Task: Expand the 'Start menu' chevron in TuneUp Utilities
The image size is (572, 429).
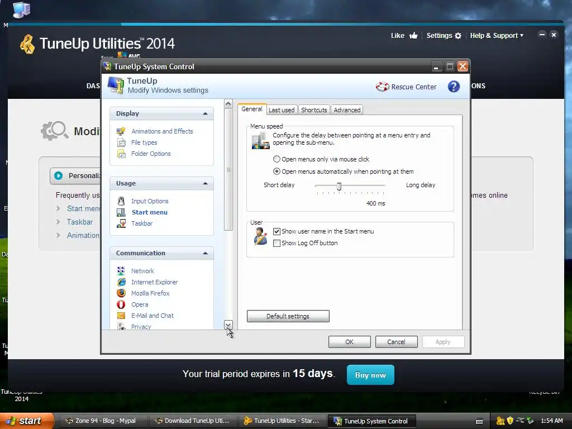Action: click(58, 209)
